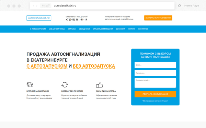Focus the Имя input field
The image size is (206, 128).
(x=155, y=65)
